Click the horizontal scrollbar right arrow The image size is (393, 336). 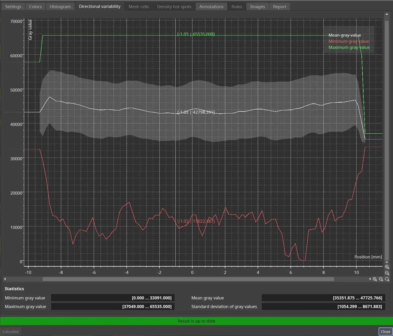(370, 279)
